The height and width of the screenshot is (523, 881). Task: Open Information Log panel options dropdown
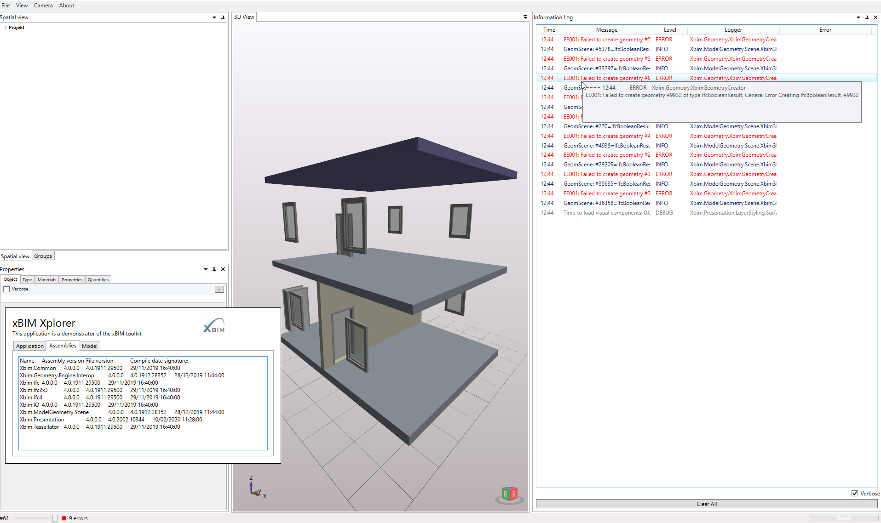[x=858, y=17]
